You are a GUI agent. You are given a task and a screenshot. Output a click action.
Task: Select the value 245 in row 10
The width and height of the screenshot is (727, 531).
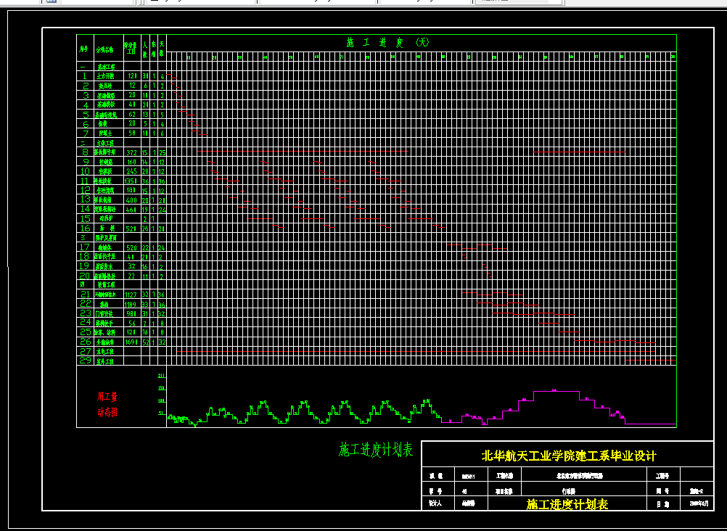click(131, 172)
